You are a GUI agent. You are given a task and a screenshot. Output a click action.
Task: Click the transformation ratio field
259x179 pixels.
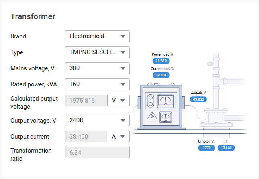[x=97, y=152]
